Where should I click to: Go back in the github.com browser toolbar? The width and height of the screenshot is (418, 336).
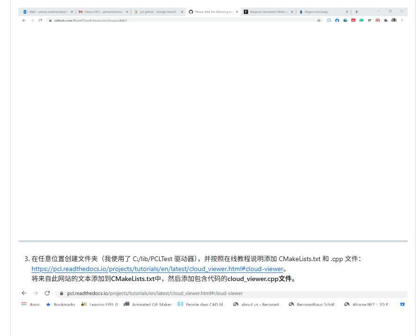tap(24, 20)
